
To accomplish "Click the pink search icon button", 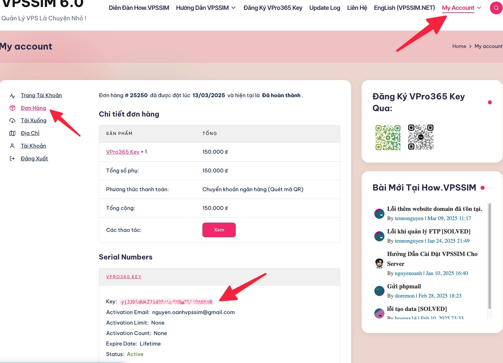I will point(496,8).
